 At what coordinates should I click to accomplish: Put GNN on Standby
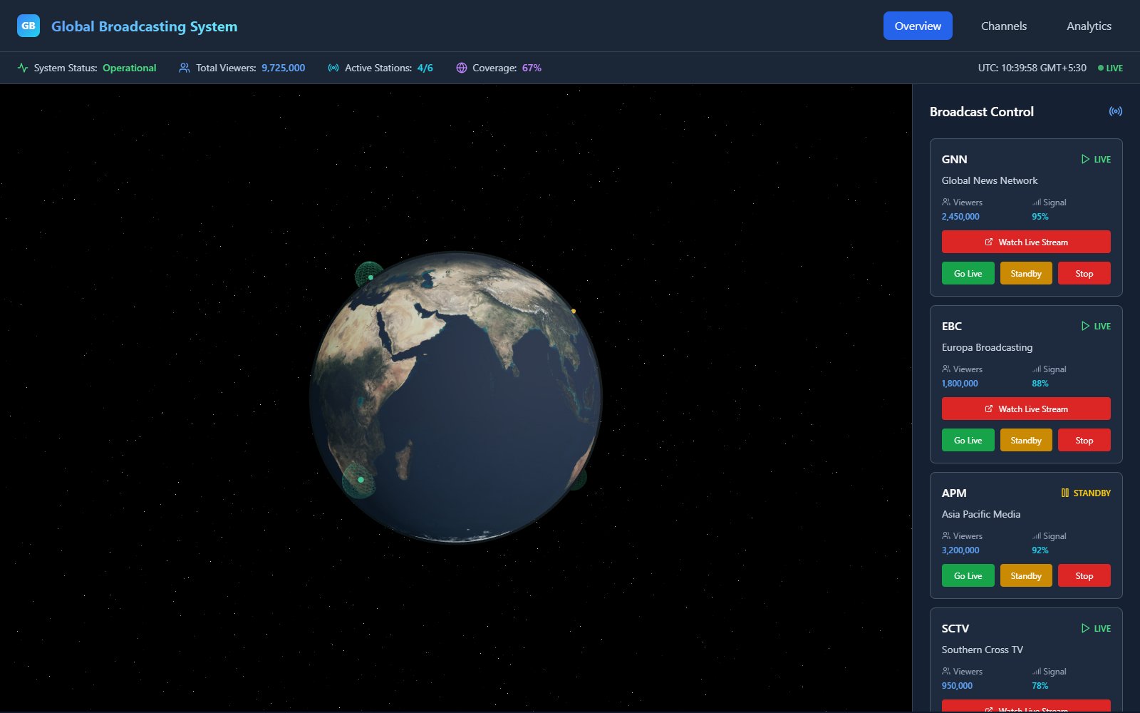point(1026,273)
